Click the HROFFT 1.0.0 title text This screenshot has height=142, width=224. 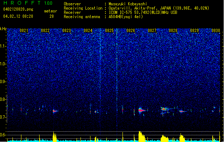[28, 3]
